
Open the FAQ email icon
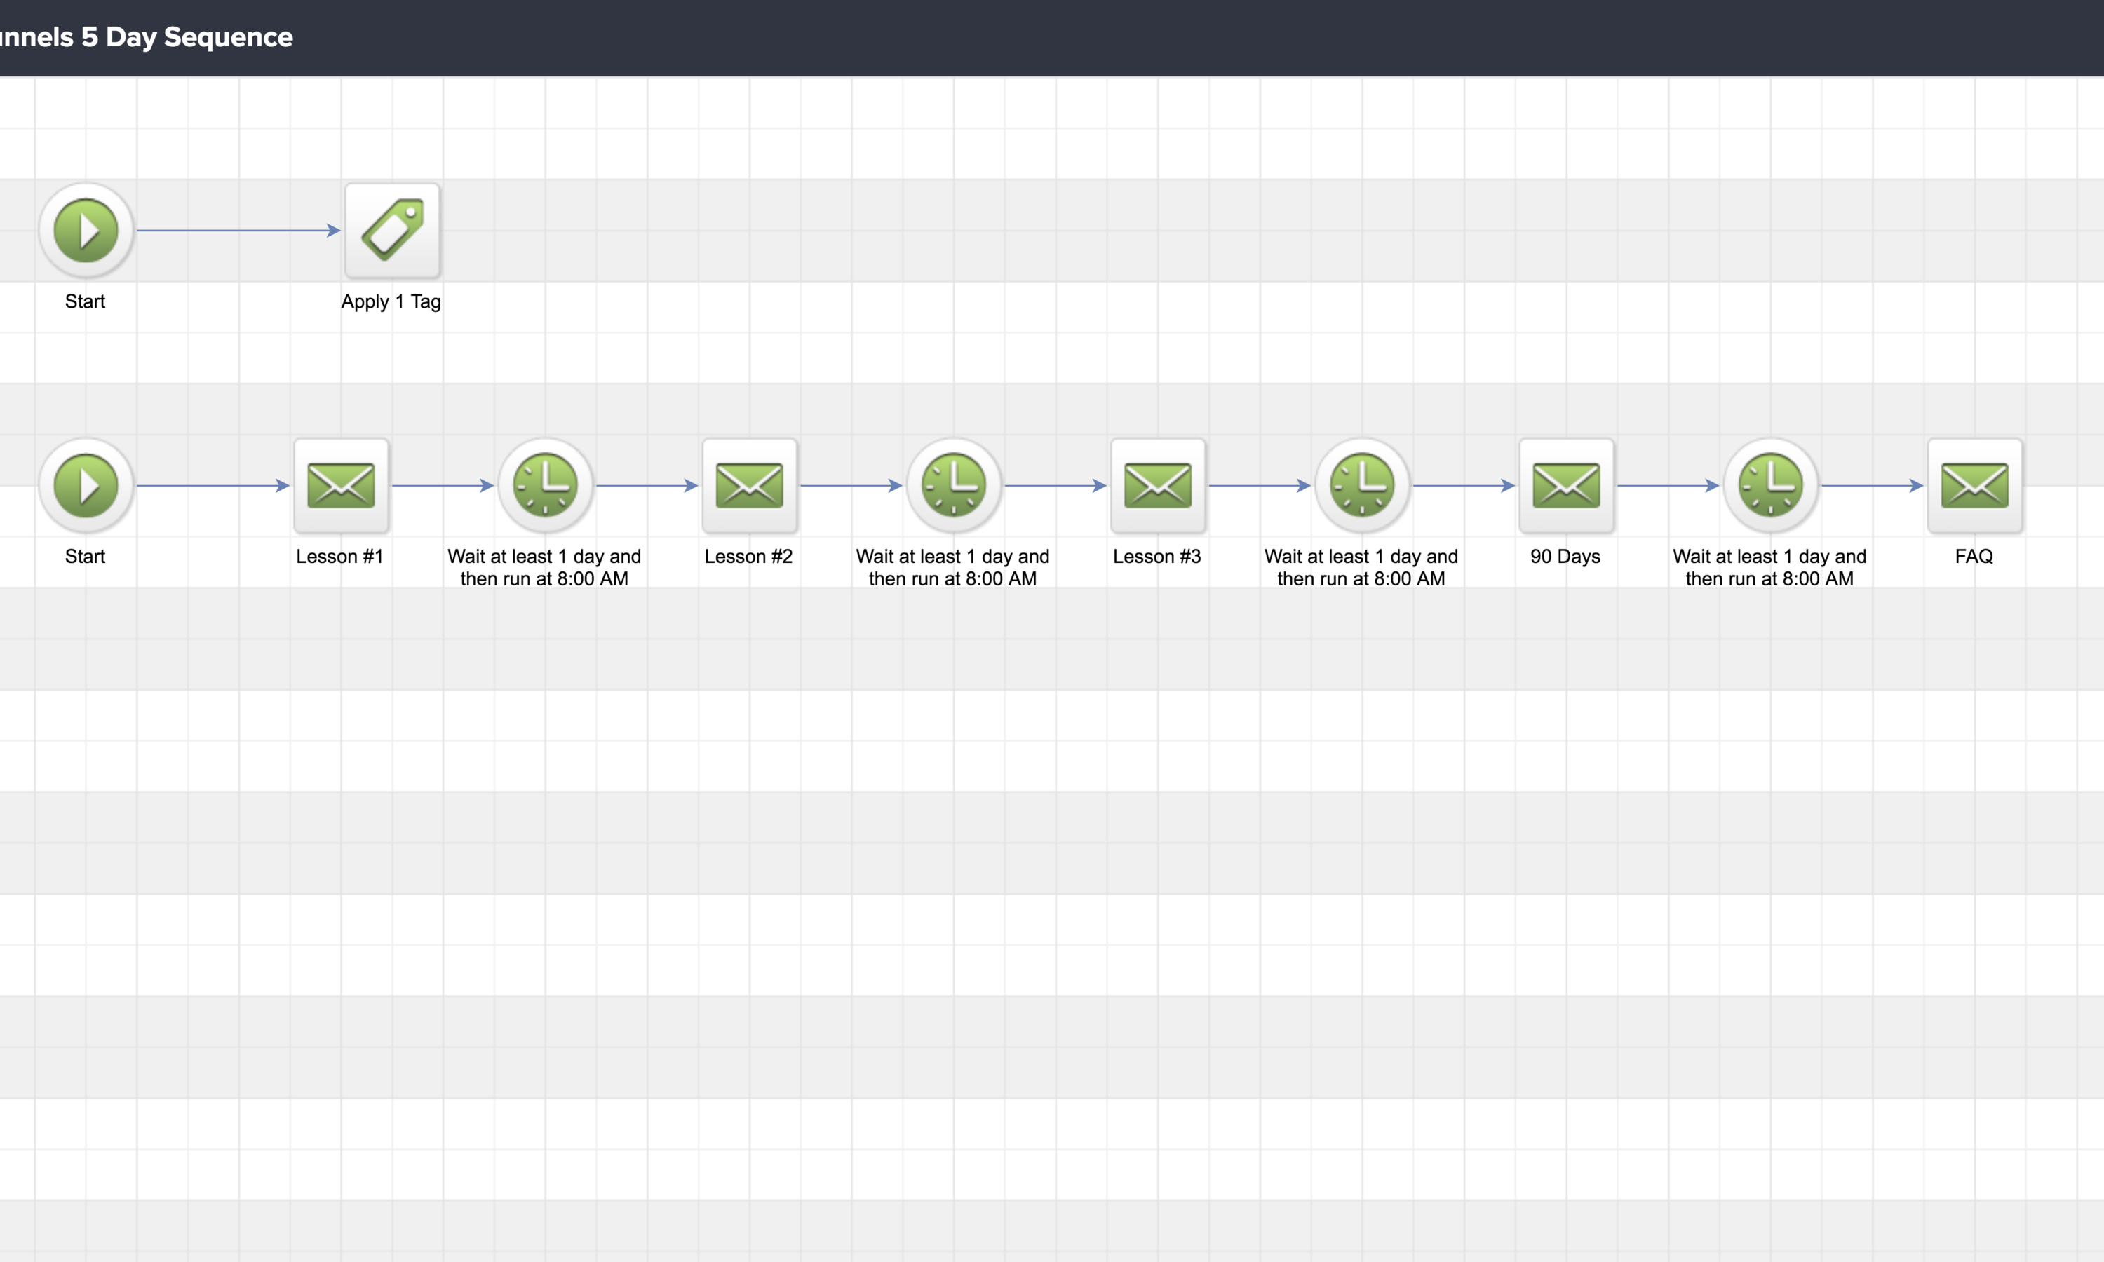[1974, 486]
